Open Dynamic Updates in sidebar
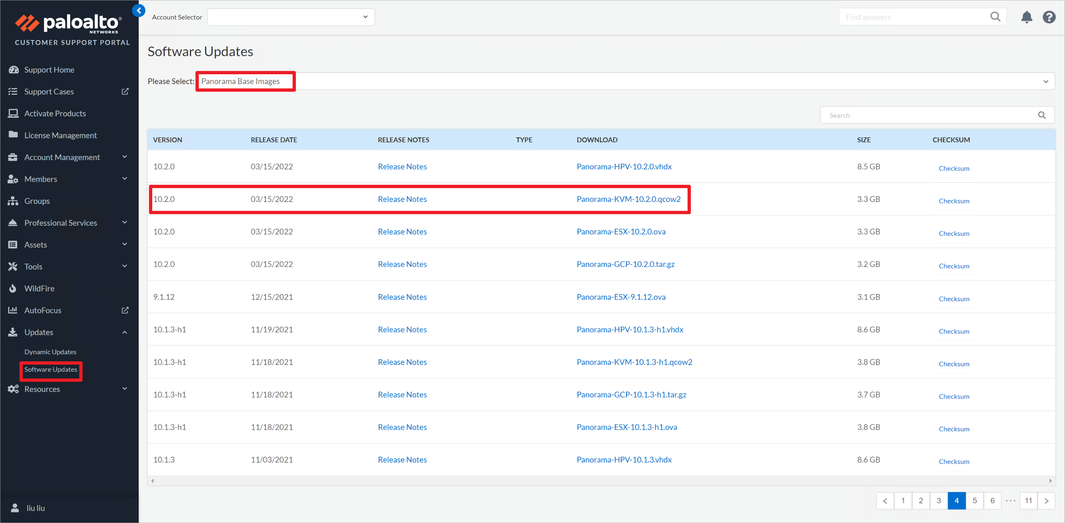The height and width of the screenshot is (523, 1065). coord(51,351)
